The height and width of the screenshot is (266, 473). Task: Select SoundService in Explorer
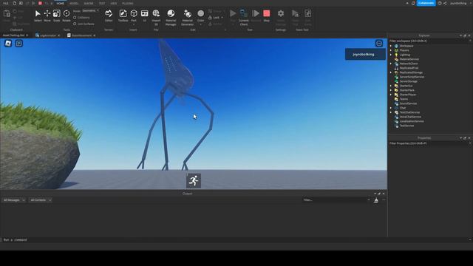pos(408,103)
